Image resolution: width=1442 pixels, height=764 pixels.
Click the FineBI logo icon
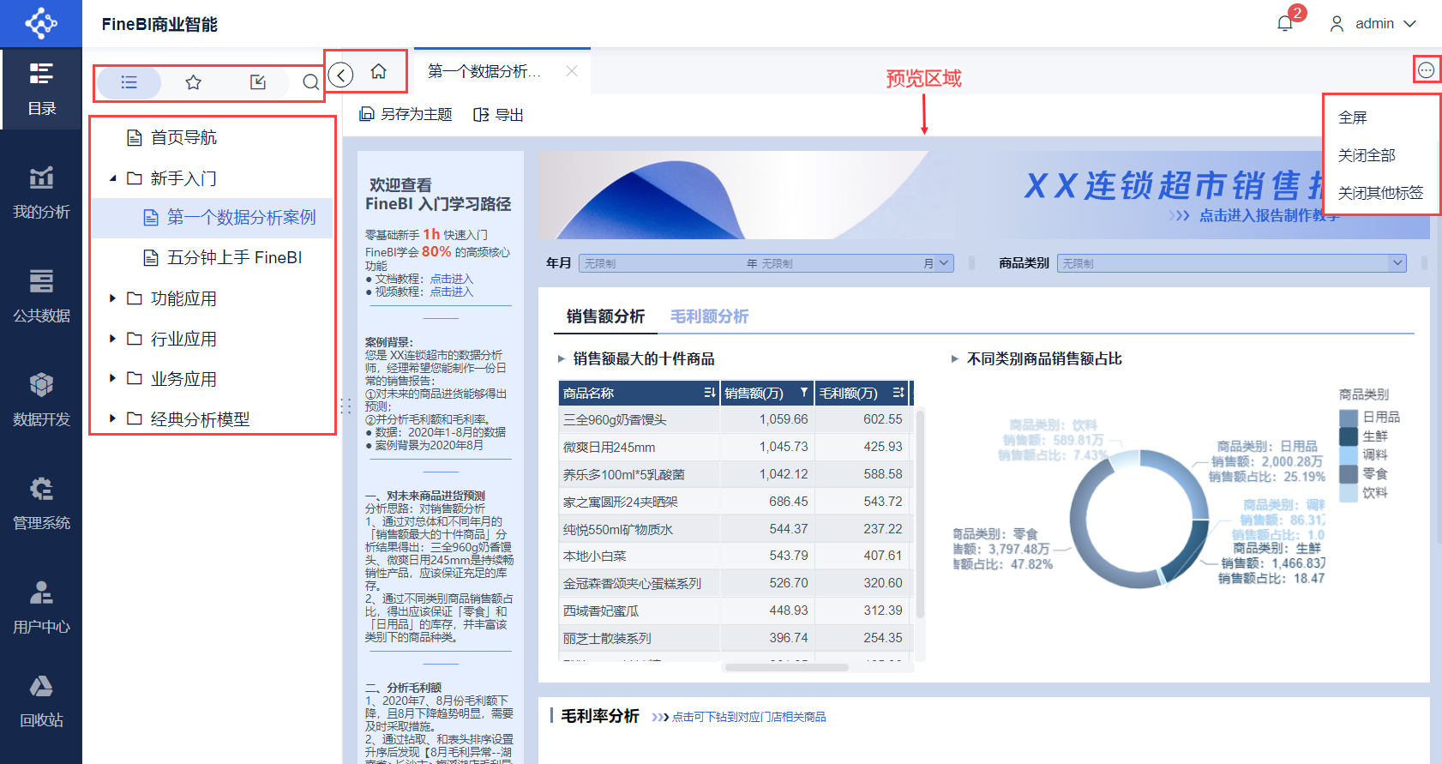tap(41, 23)
